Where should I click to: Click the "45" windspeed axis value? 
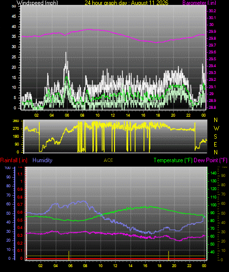tap(14, 17)
